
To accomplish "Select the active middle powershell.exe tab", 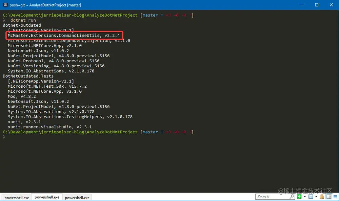I will click(x=47, y=197).
